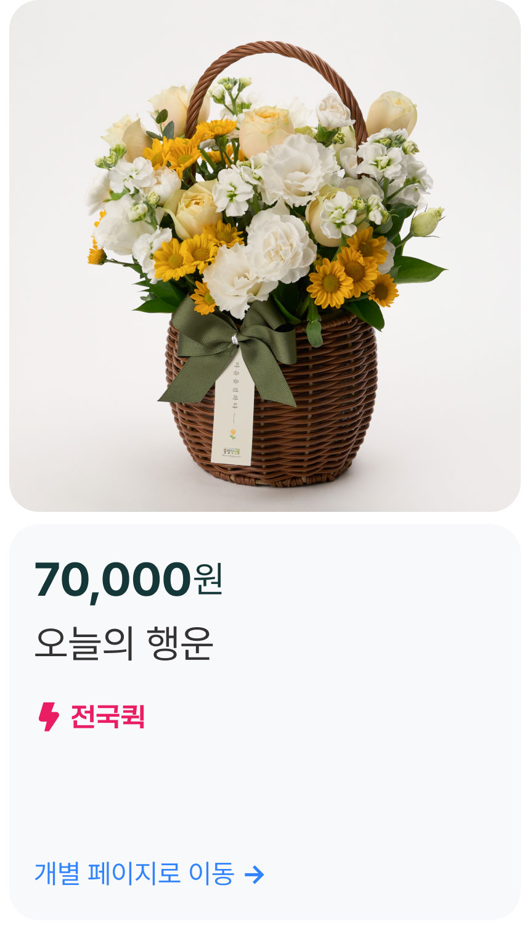Click the 오늘의 행운 product name
Viewport: 530px width, 930px height.
(x=124, y=643)
